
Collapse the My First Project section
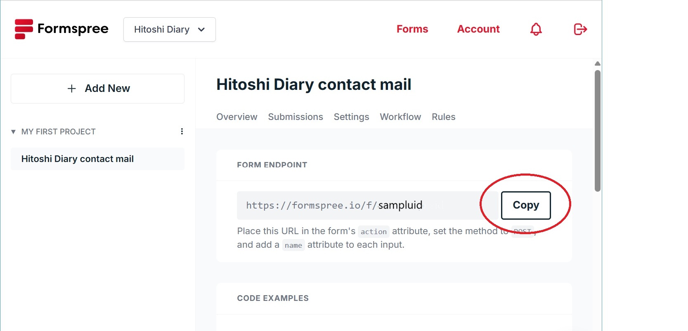(13, 132)
